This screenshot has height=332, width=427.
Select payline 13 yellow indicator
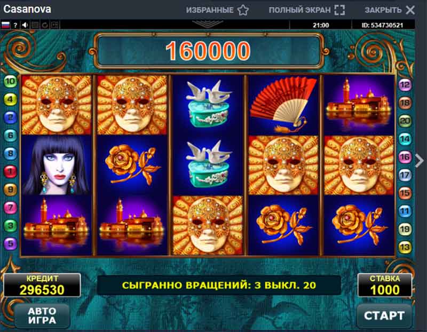(x=405, y=247)
